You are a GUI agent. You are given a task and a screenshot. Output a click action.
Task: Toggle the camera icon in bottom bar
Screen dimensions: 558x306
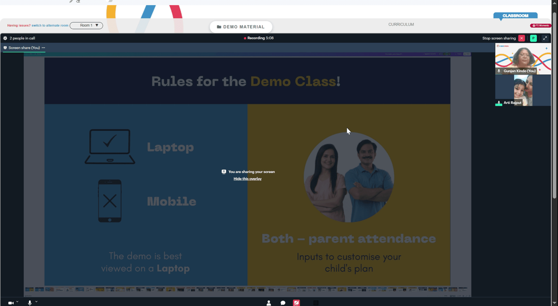point(11,303)
